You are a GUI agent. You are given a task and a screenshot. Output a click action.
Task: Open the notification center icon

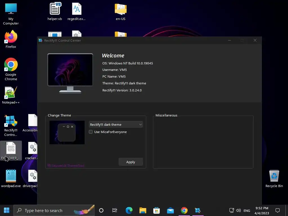click(278, 210)
